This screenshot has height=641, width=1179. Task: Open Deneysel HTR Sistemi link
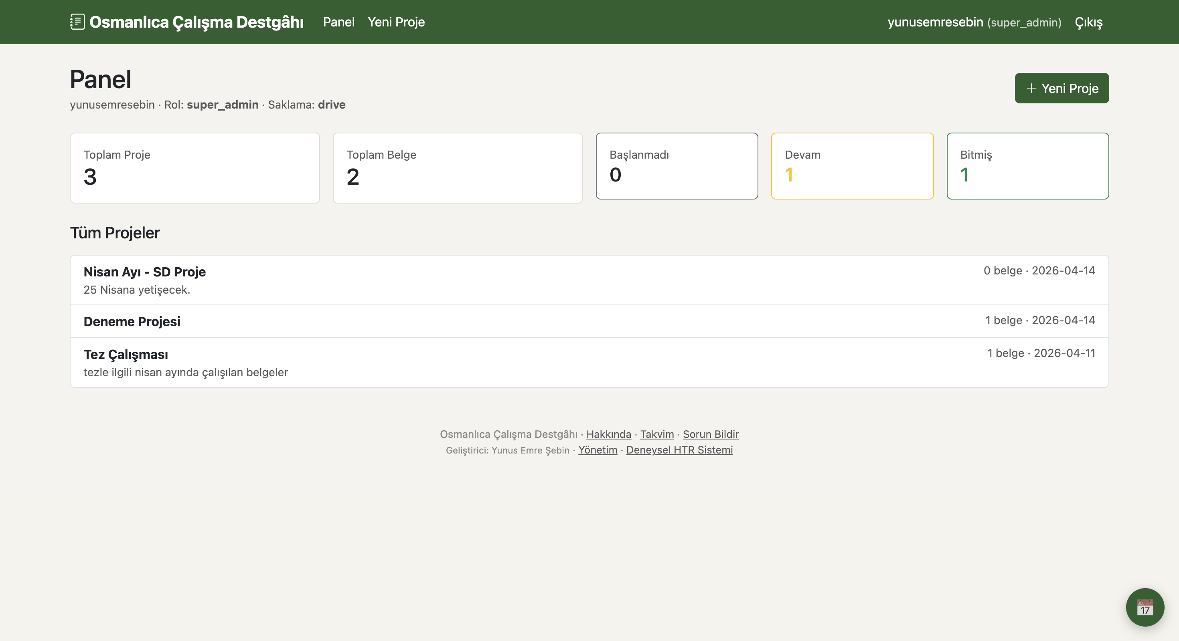(x=679, y=450)
